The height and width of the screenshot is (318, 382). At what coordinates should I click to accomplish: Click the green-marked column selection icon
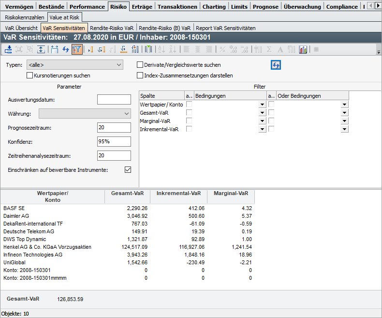148,49
